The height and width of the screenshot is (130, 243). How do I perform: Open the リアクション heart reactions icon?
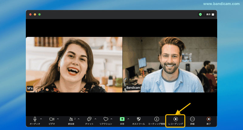pyautogui.click(x=106, y=119)
